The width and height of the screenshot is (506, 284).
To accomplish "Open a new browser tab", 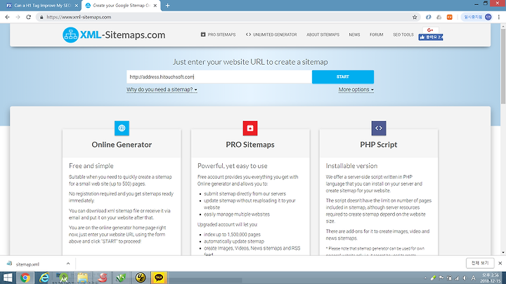I will [167, 6].
